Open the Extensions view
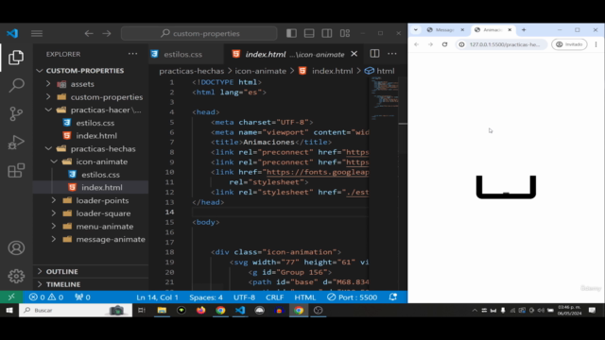Image resolution: width=605 pixels, height=340 pixels. 16,170
